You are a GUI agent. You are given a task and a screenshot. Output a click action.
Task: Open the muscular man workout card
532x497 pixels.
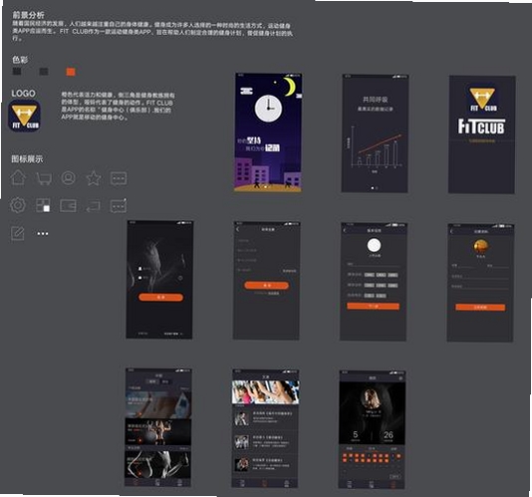point(158,432)
